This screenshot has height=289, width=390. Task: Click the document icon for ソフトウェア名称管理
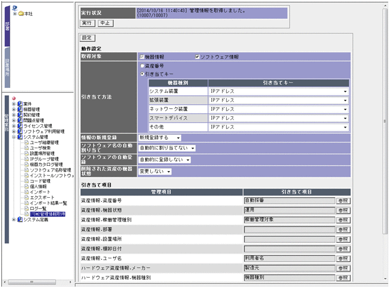(x=26, y=170)
